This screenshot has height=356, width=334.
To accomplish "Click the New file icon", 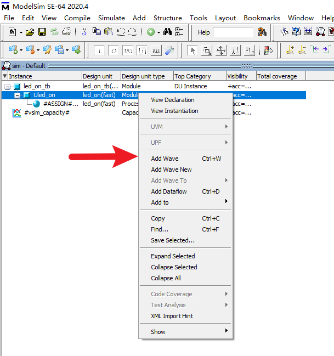I will [x=12, y=32].
